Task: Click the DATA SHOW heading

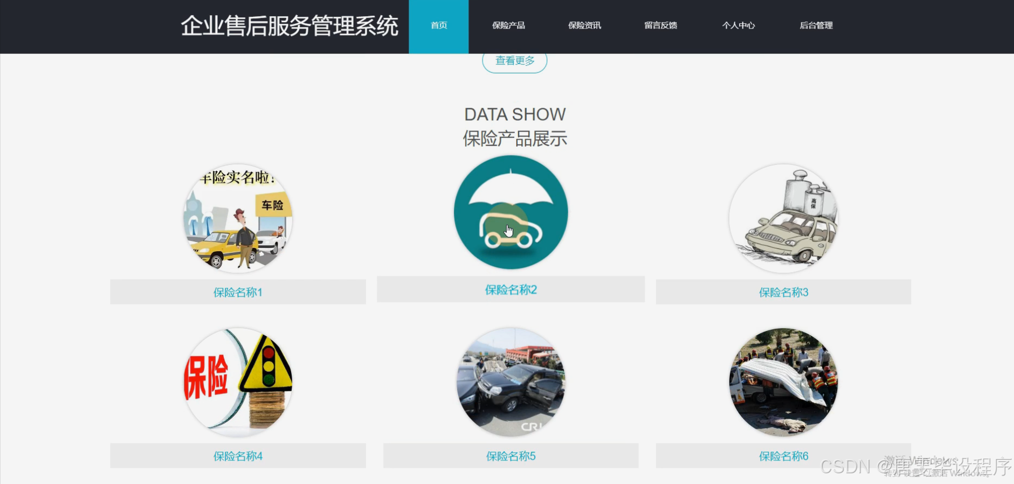Action: pyautogui.click(x=515, y=114)
